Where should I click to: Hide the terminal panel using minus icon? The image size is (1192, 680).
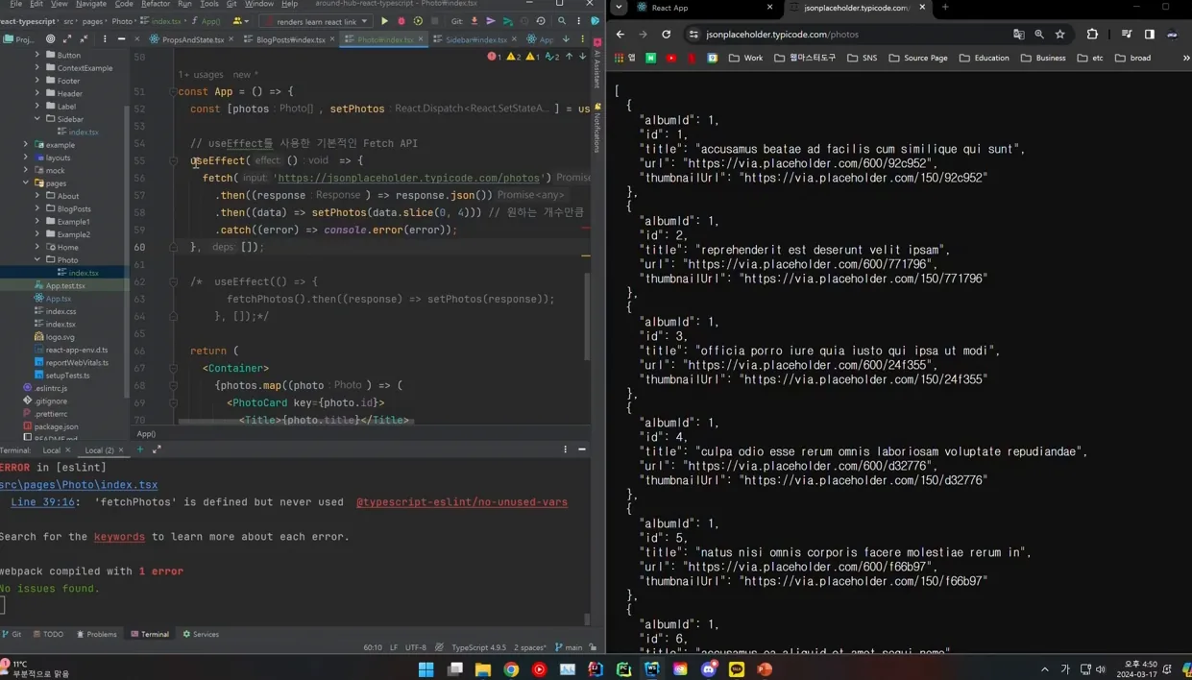(x=582, y=449)
